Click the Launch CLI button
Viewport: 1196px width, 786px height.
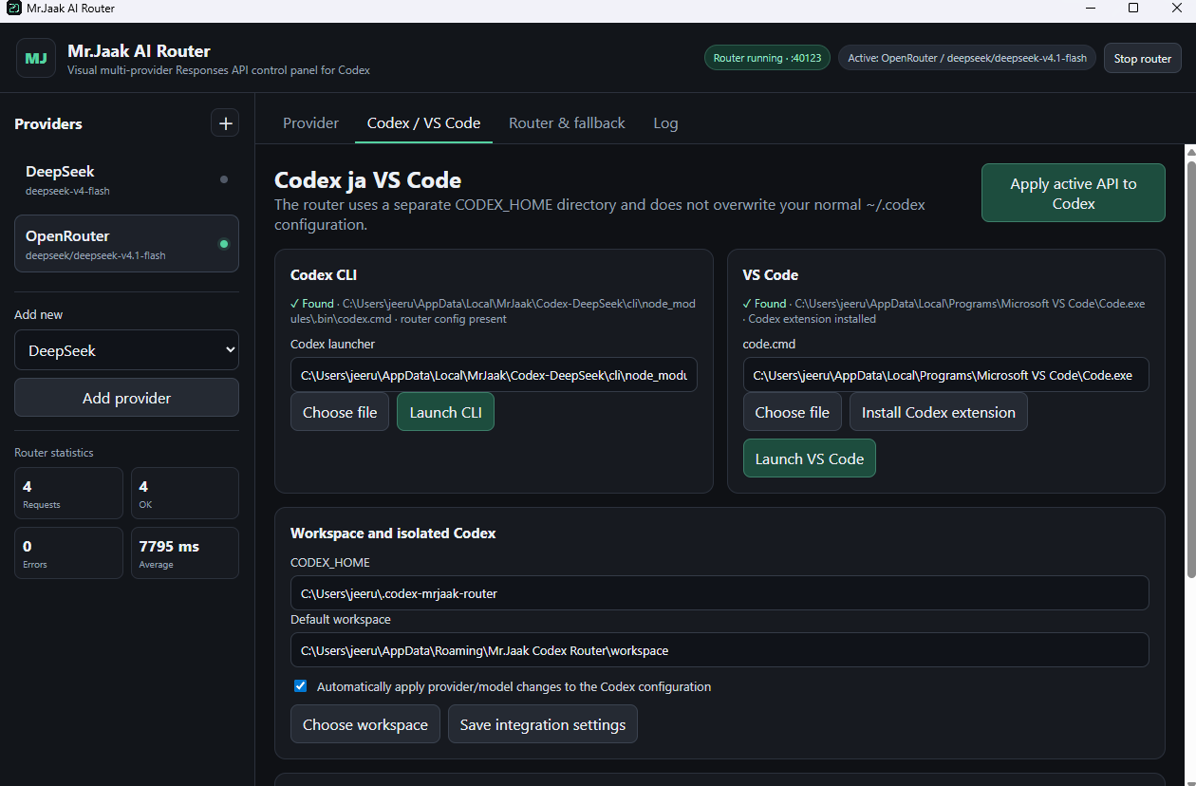point(445,412)
